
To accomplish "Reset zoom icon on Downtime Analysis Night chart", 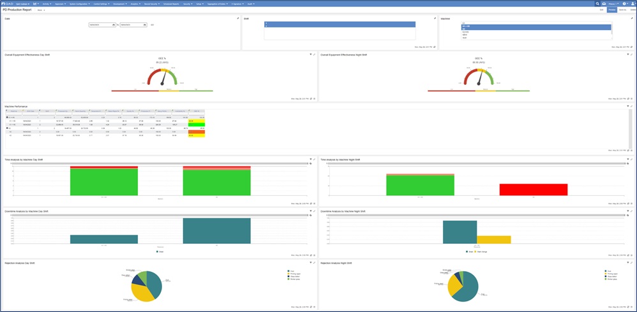I will click(x=627, y=215).
